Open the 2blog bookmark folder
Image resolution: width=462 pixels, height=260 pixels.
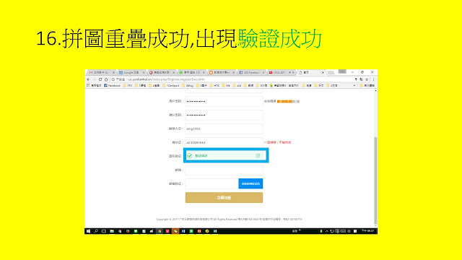188,85
